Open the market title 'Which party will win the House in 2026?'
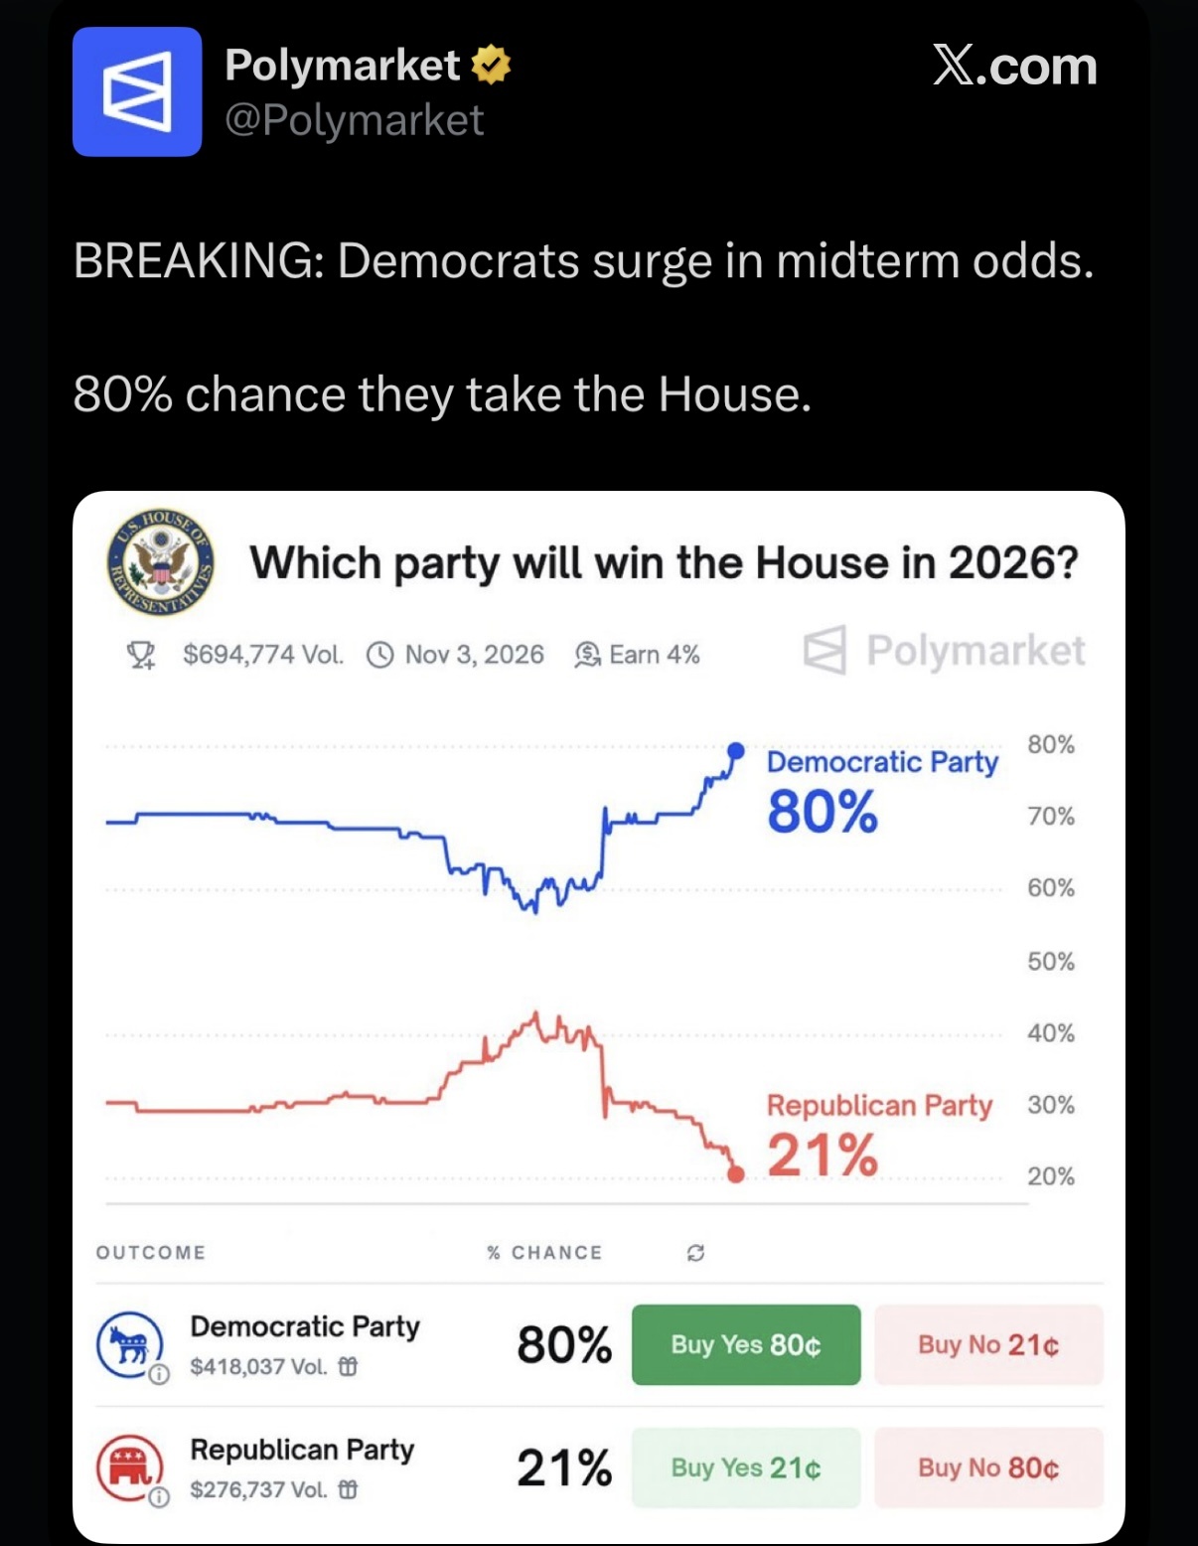 [x=664, y=563]
